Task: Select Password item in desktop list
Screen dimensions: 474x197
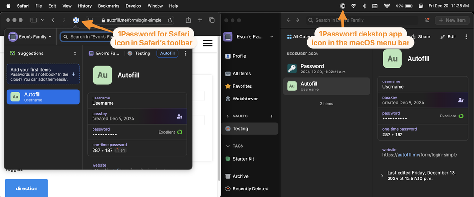Action: pos(326,69)
